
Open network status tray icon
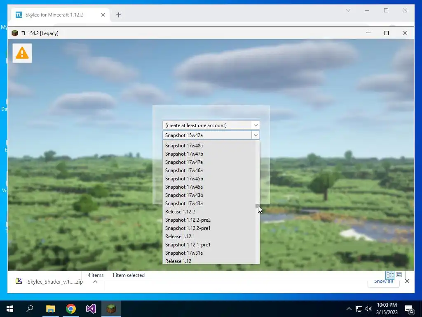click(x=359, y=309)
